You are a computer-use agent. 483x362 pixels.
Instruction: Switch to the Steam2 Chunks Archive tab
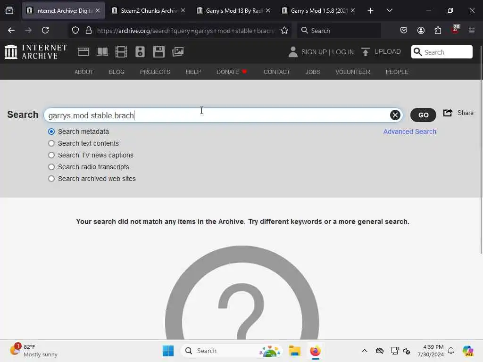pos(148,11)
